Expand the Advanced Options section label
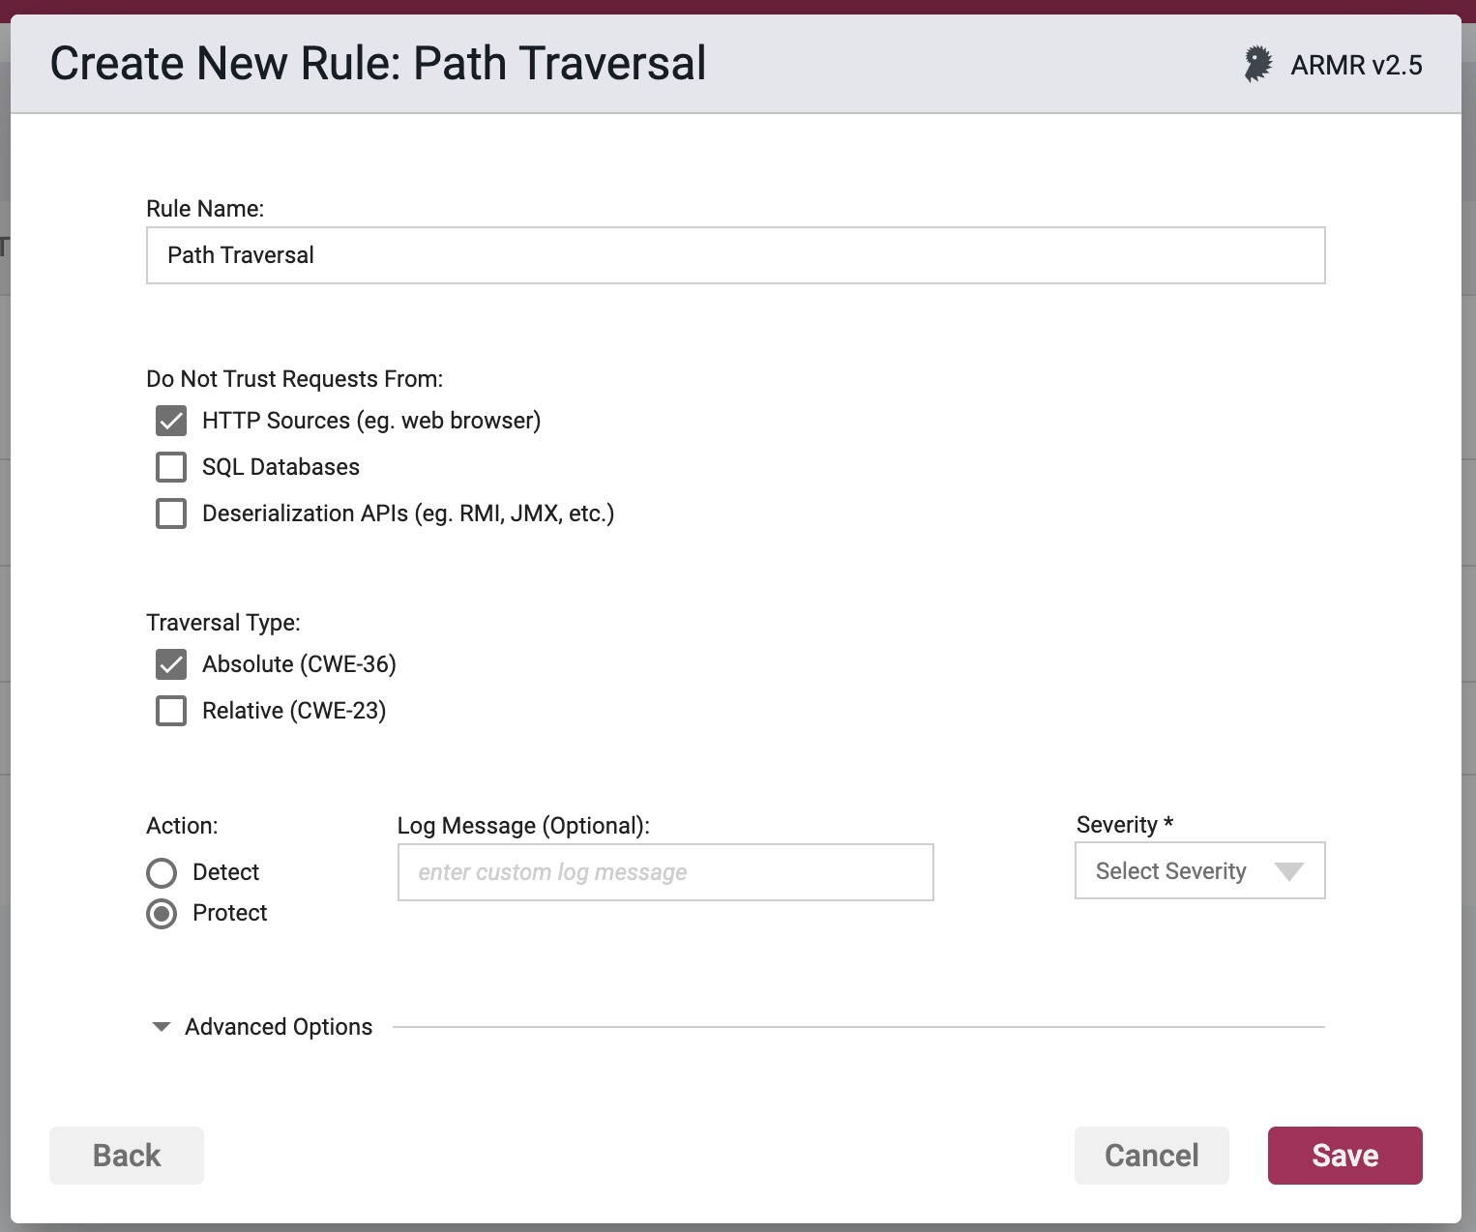Screen dimensions: 1476x1232 click(279, 1027)
